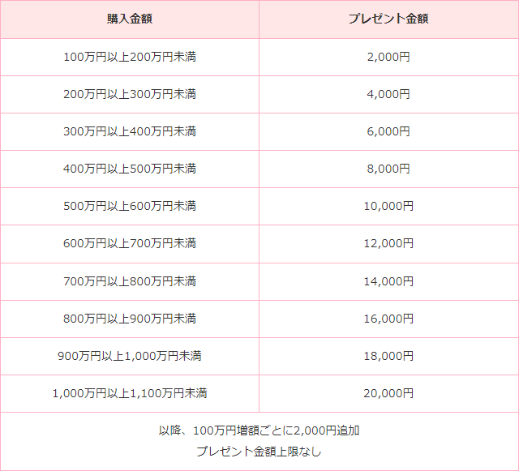The image size is (519, 471).
Task: Click the 8,000円 present amount cell
Action: tap(388, 169)
